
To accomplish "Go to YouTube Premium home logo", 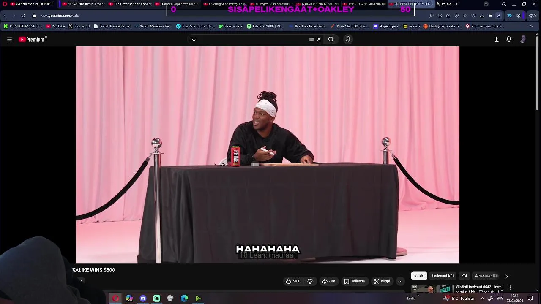I will [32, 39].
